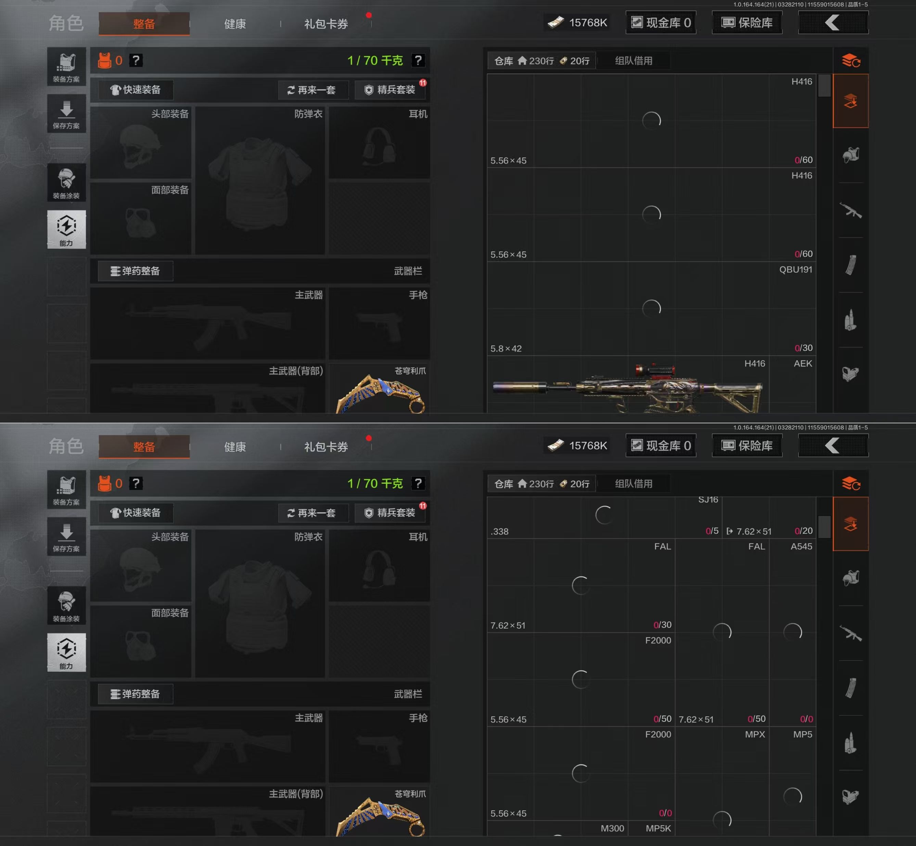The image size is (916, 846).
Task: Open 保险库 safe button in upper screen
Action: click(x=747, y=23)
